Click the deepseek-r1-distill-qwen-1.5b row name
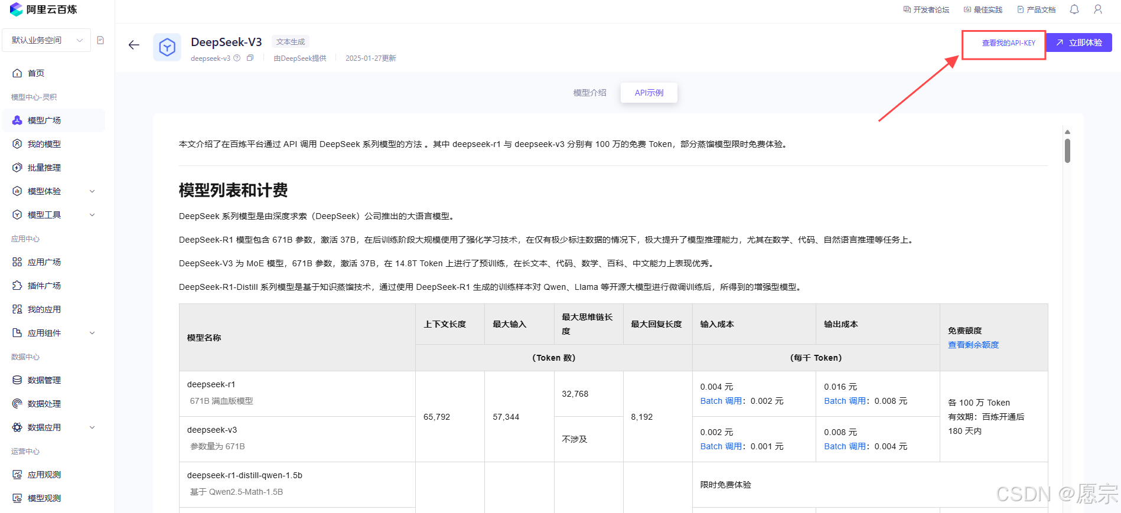1121x513 pixels. tap(245, 475)
